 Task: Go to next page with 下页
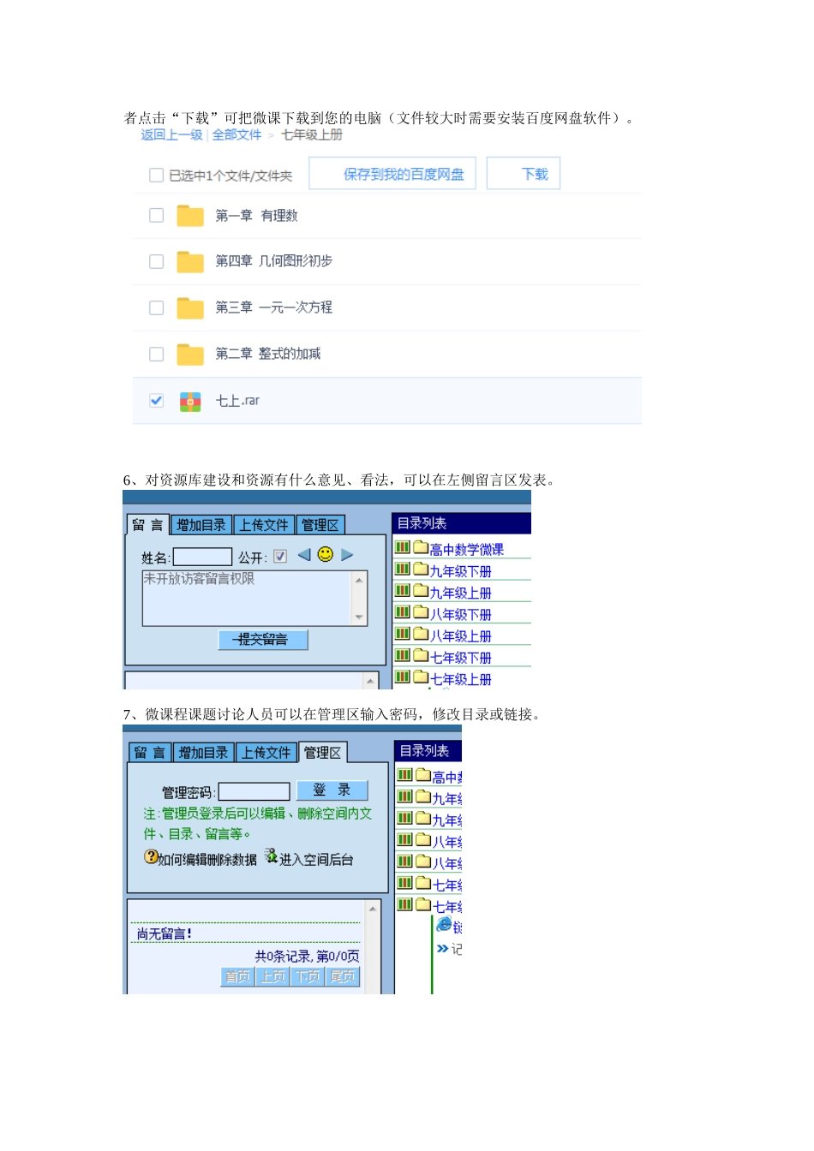(308, 977)
